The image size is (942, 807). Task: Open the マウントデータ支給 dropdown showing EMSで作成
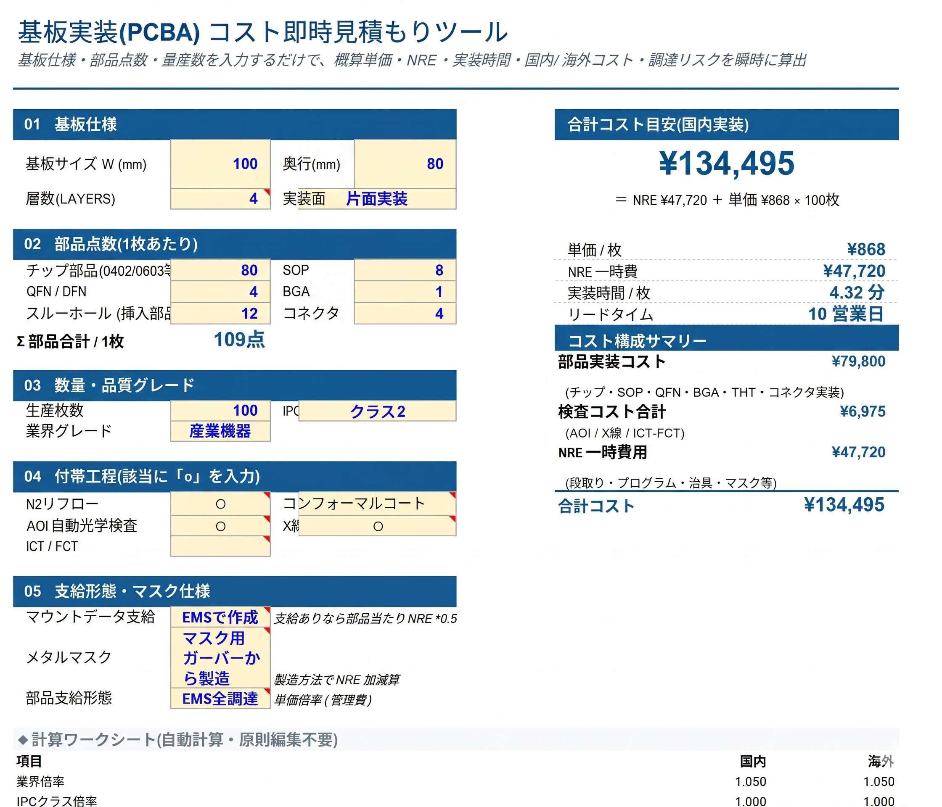point(220,617)
